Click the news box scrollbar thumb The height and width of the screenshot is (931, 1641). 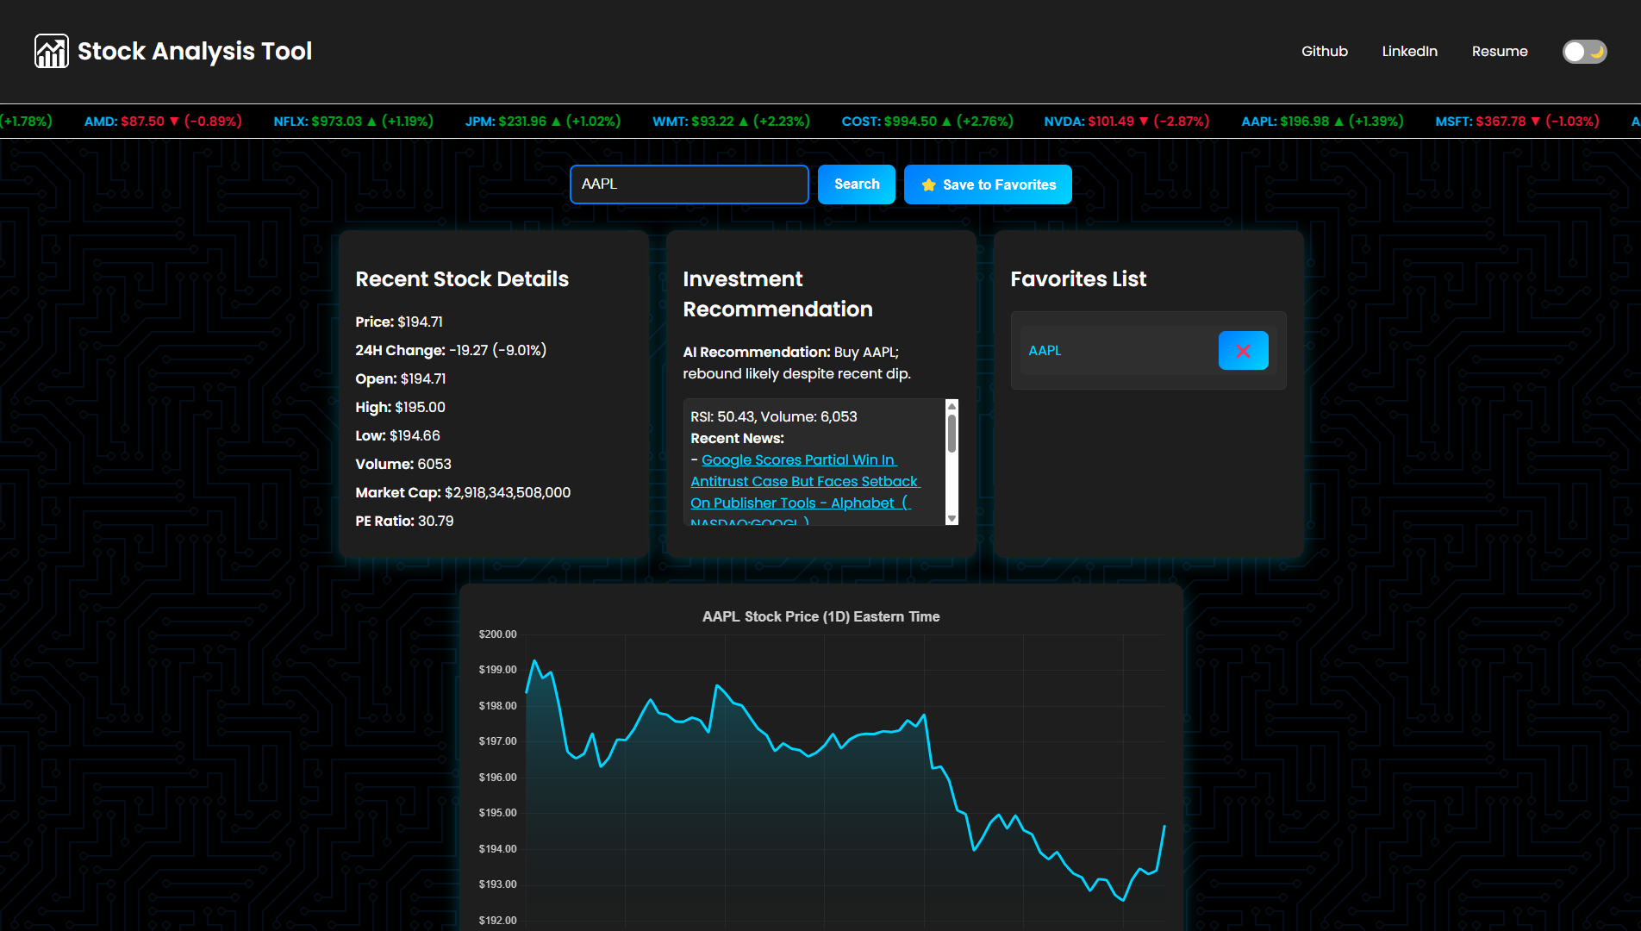pos(952,434)
